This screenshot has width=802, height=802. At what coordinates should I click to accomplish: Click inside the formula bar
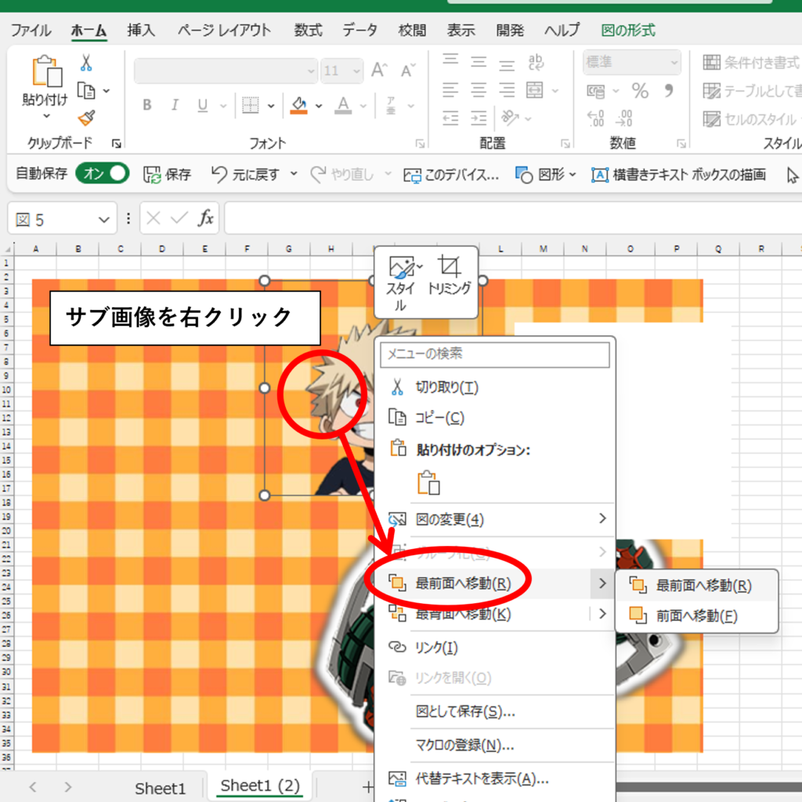(x=512, y=219)
